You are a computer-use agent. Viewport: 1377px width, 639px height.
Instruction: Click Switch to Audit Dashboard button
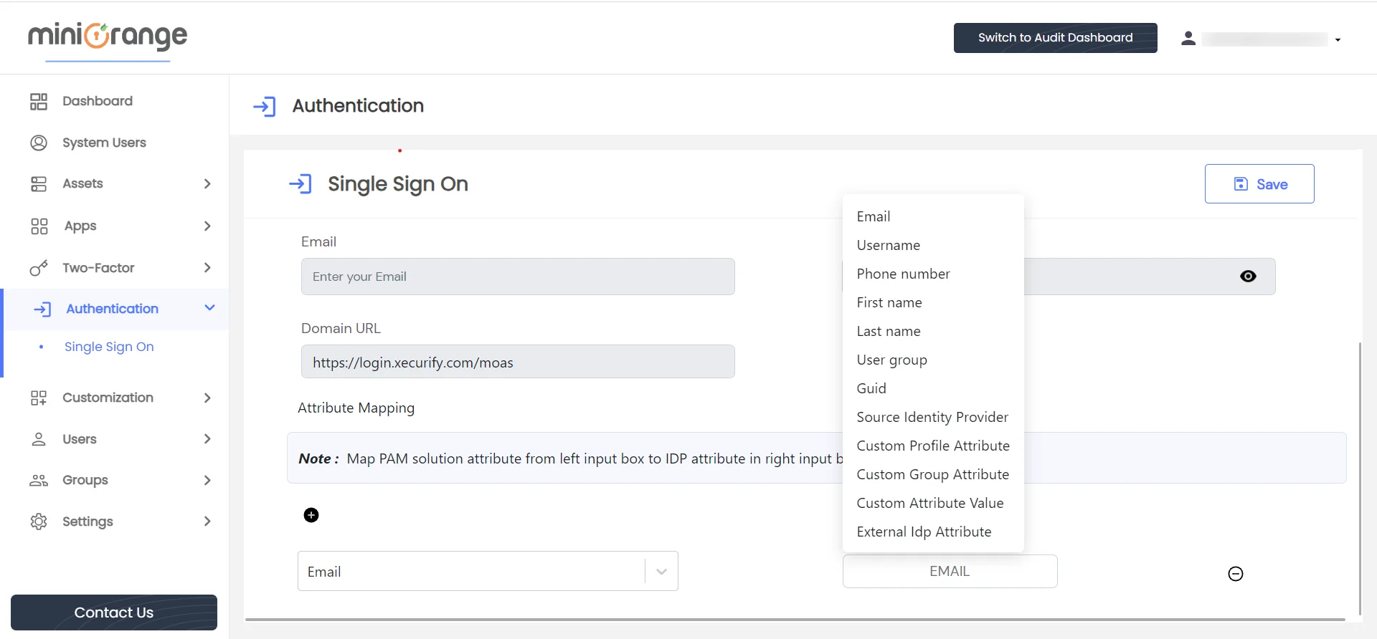1056,38
